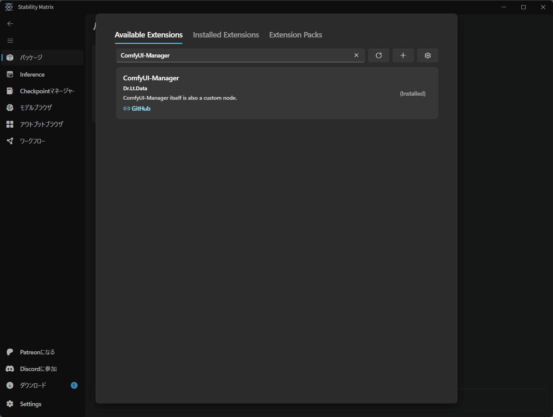This screenshot has width=553, height=417.
Task: Open ダウンロード downloads with badge
Action: [x=33, y=385]
